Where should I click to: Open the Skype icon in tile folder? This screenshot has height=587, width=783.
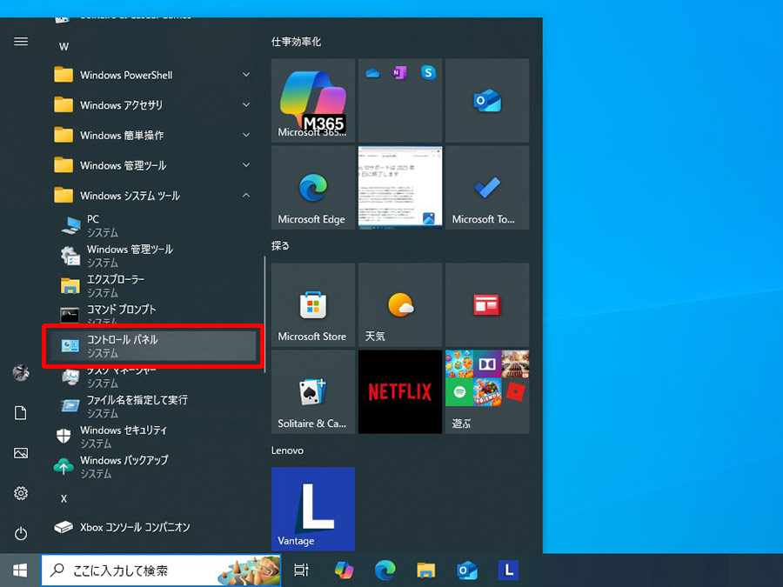tap(428, 73)
